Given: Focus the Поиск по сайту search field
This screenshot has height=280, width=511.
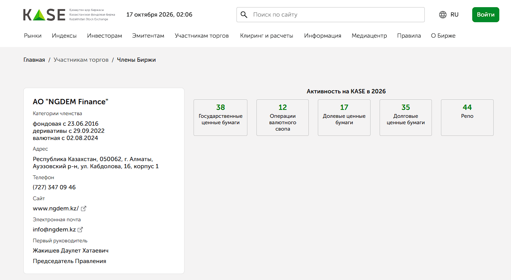Looking at the screenshot, I should point(331,15).
